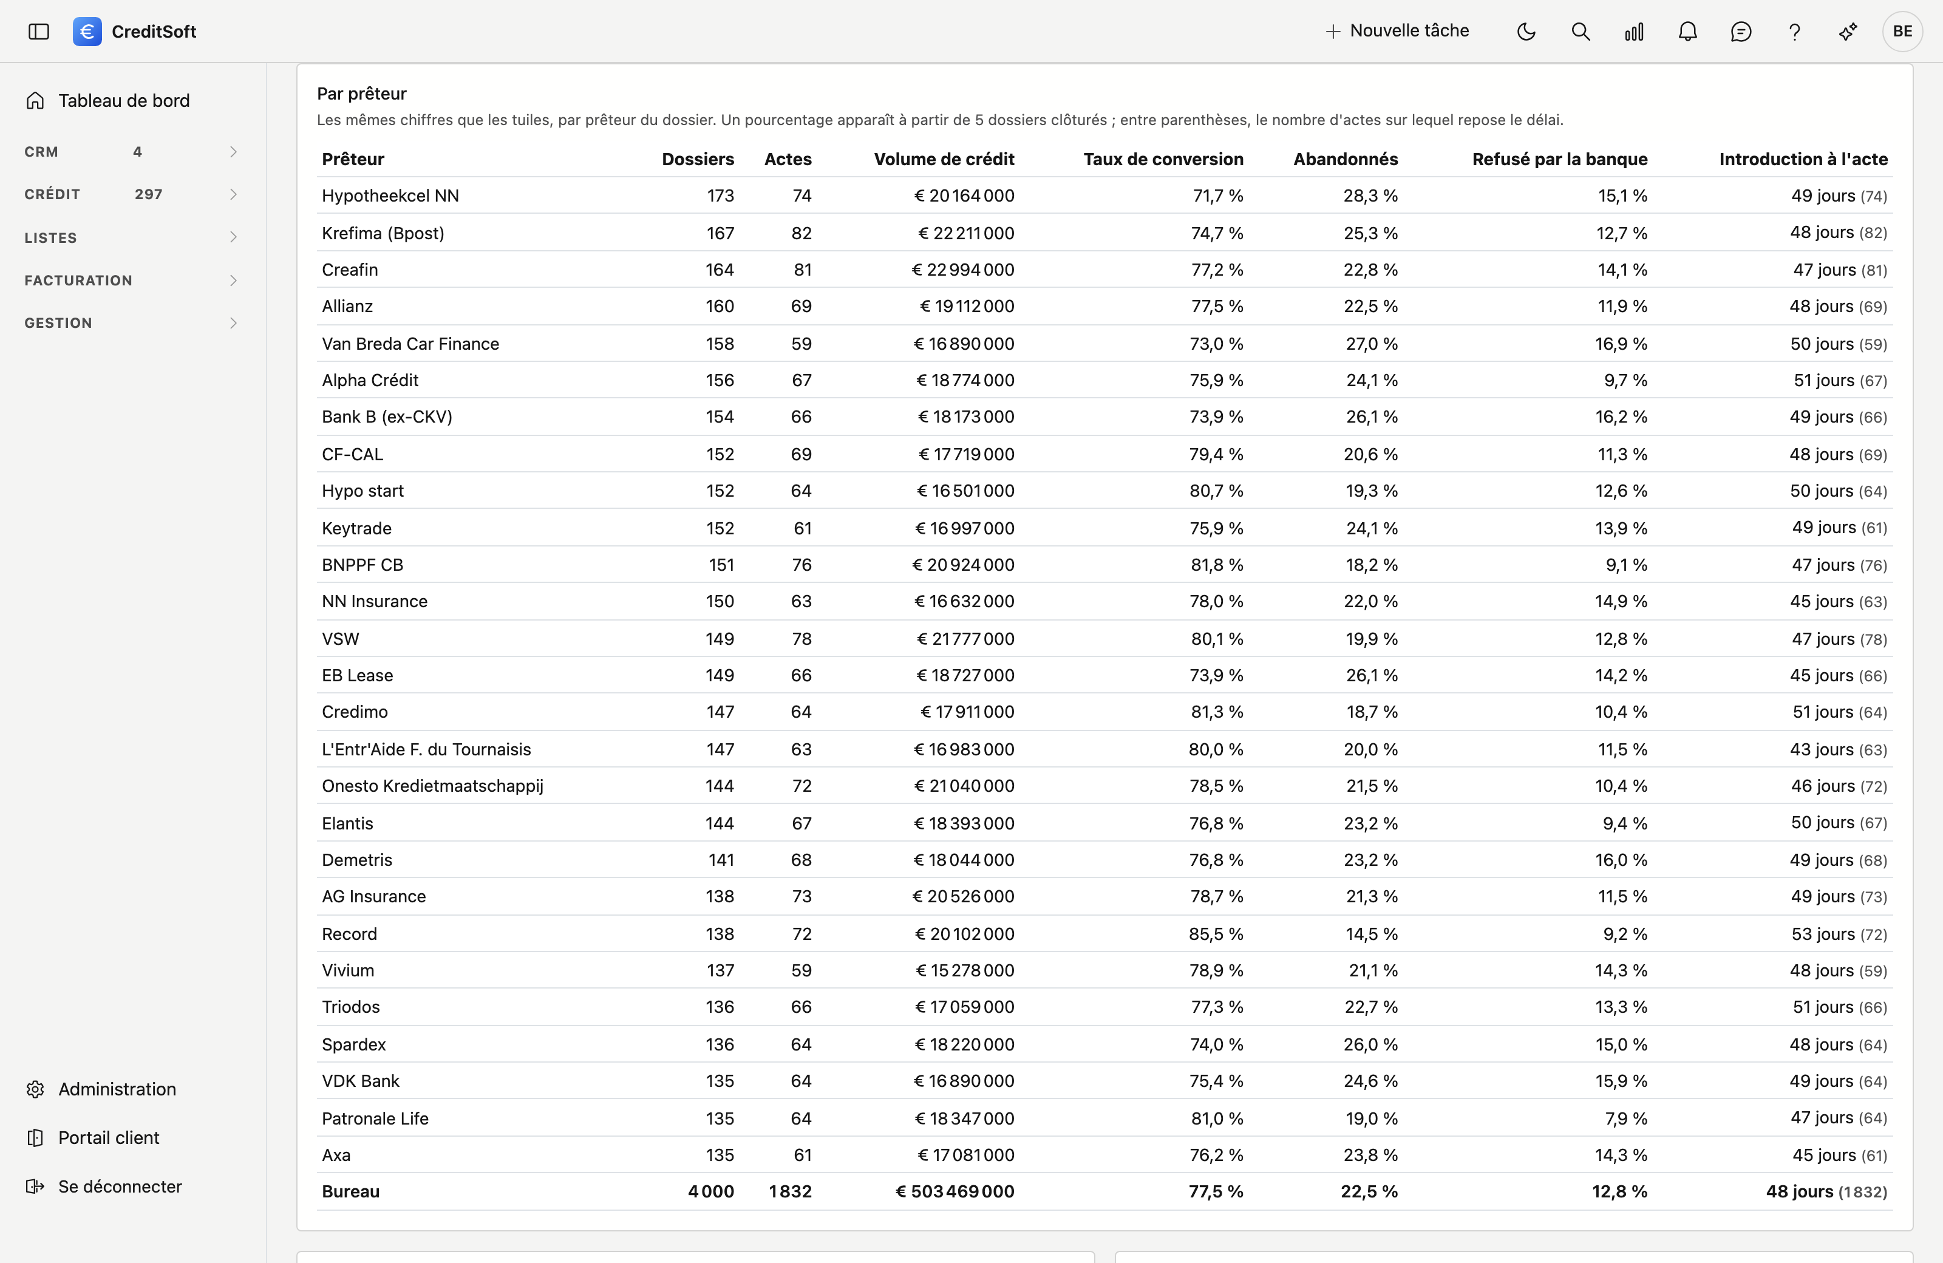This screenshot has width=1943, height=1263.
Task: Click the CreditSoft euro logo
Action: 87,32
